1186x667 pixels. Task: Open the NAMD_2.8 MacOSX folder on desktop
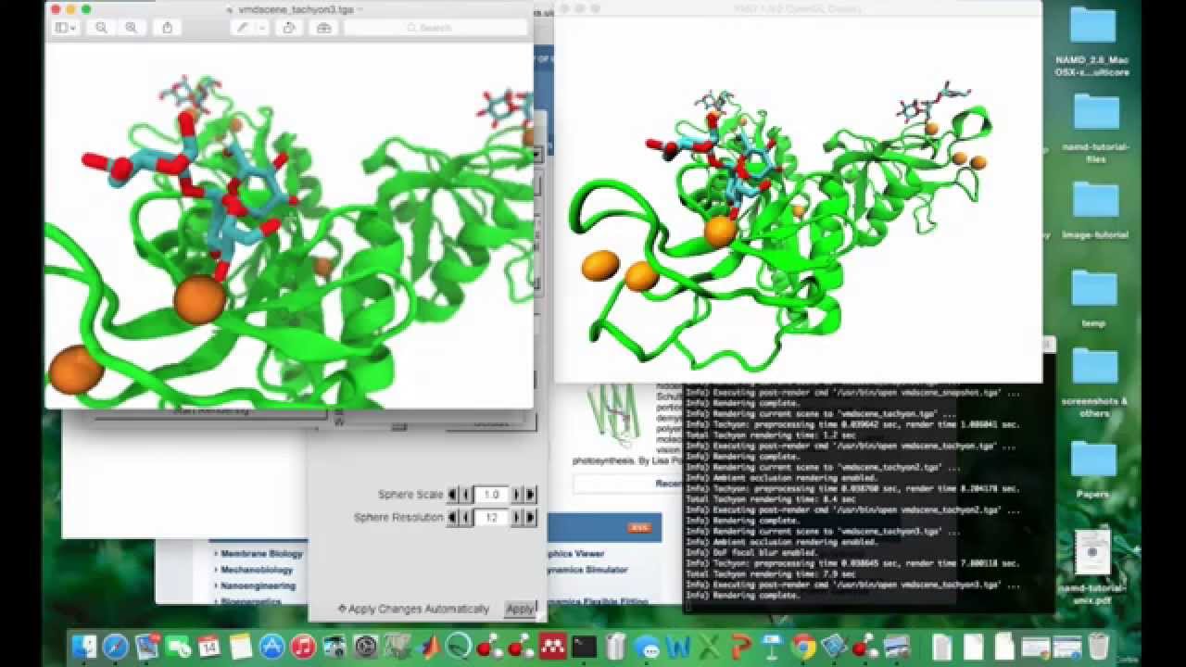tap(1093, 42)
